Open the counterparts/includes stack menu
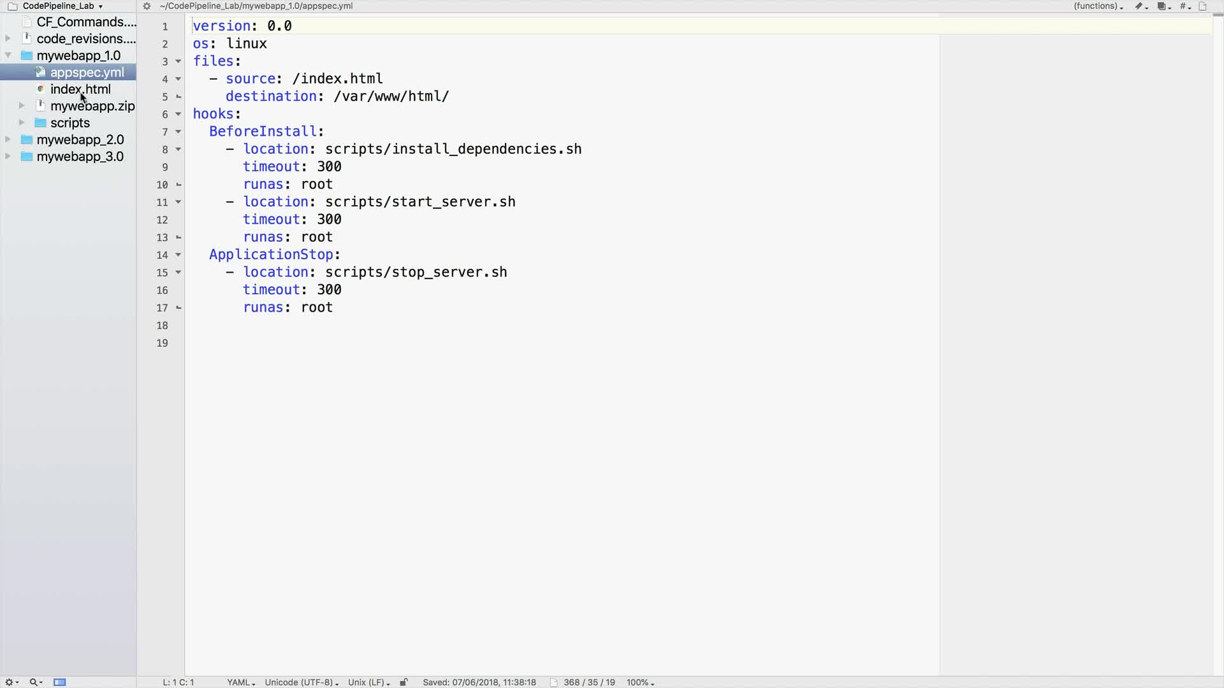 point(1163,6)
